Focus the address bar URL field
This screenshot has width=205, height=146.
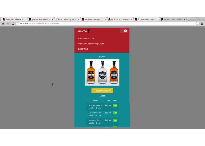[x=107, y=24]
